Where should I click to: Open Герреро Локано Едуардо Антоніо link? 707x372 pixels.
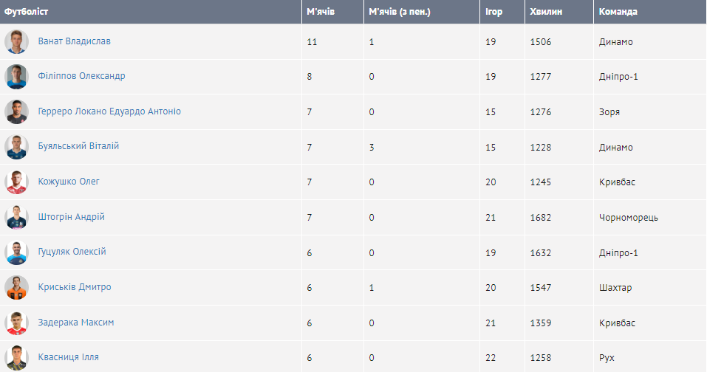pos(109,111)
